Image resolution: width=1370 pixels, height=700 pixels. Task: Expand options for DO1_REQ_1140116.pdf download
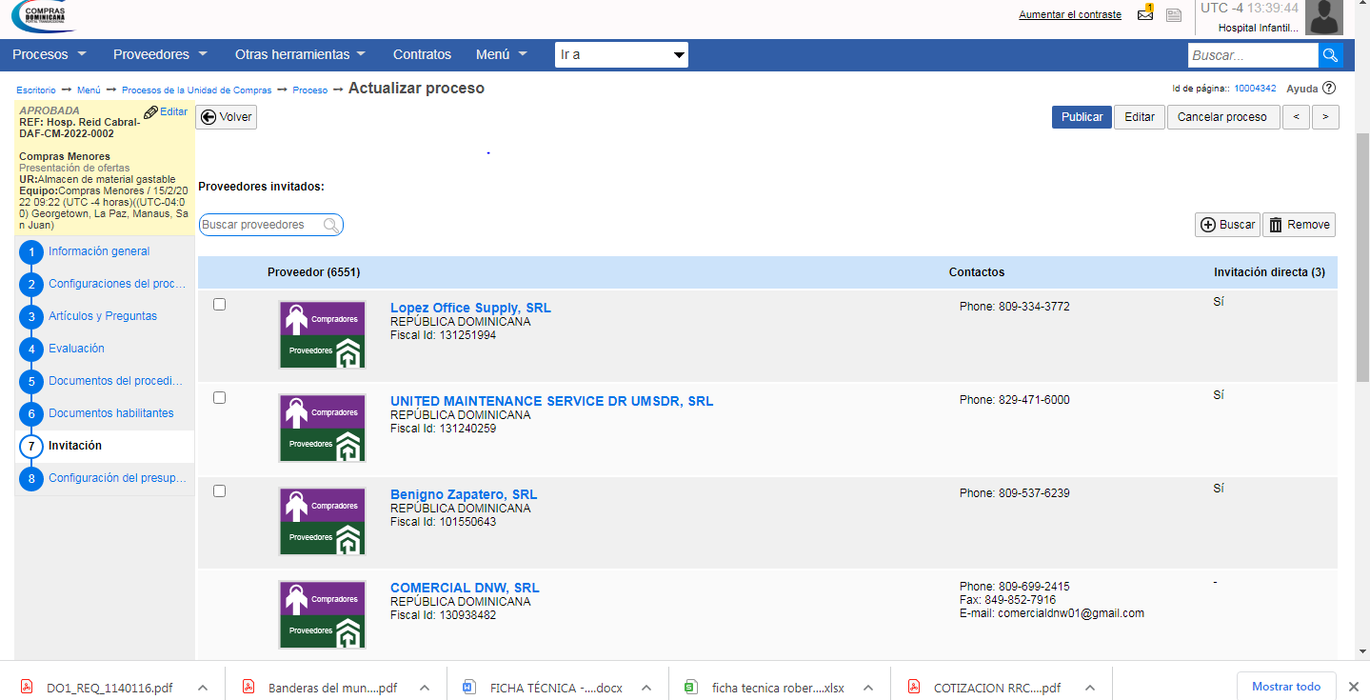[203, 688]
